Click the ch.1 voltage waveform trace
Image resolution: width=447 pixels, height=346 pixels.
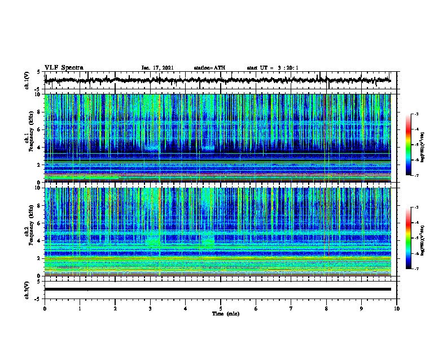[217, 80]
